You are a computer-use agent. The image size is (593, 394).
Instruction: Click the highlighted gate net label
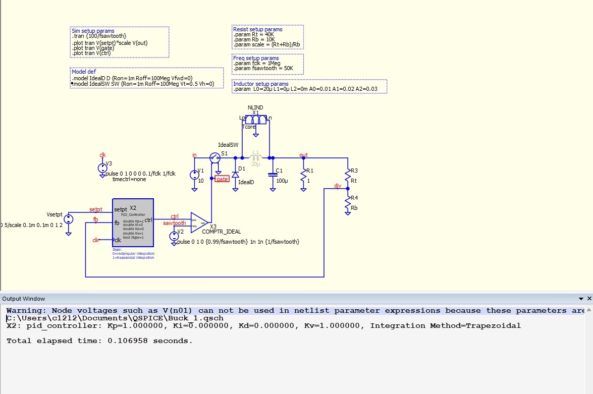coord(222,179)
